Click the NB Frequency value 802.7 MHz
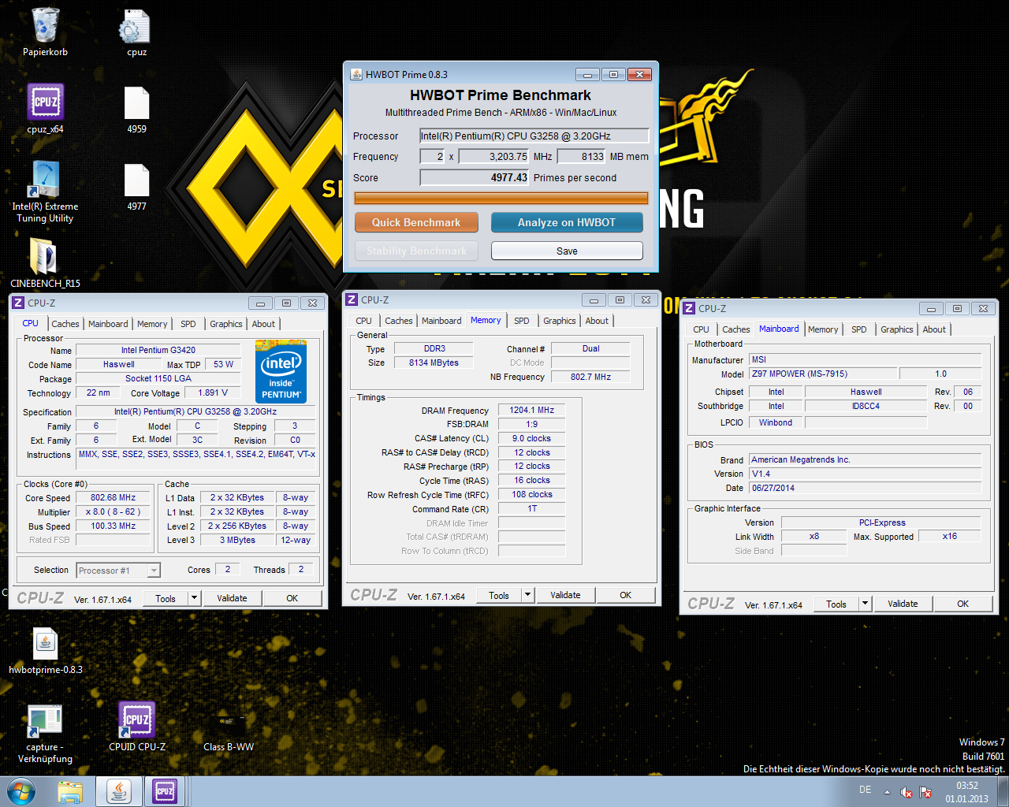1009x807 pixels. coord(590,377)
